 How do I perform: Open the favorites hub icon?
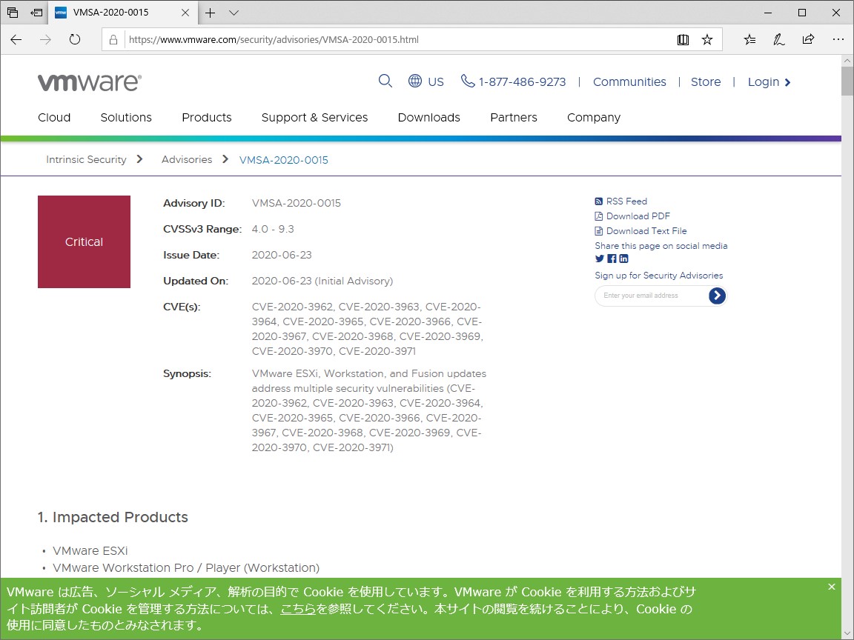pos(750,40)
